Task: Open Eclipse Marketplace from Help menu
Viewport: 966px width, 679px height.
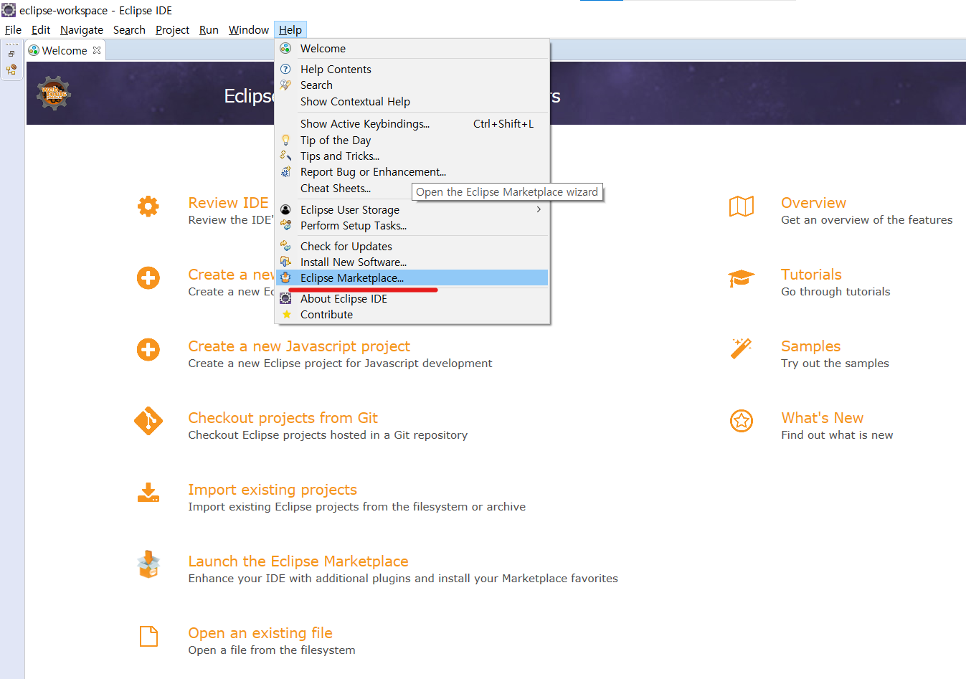Action: click(x=412, y=278)
